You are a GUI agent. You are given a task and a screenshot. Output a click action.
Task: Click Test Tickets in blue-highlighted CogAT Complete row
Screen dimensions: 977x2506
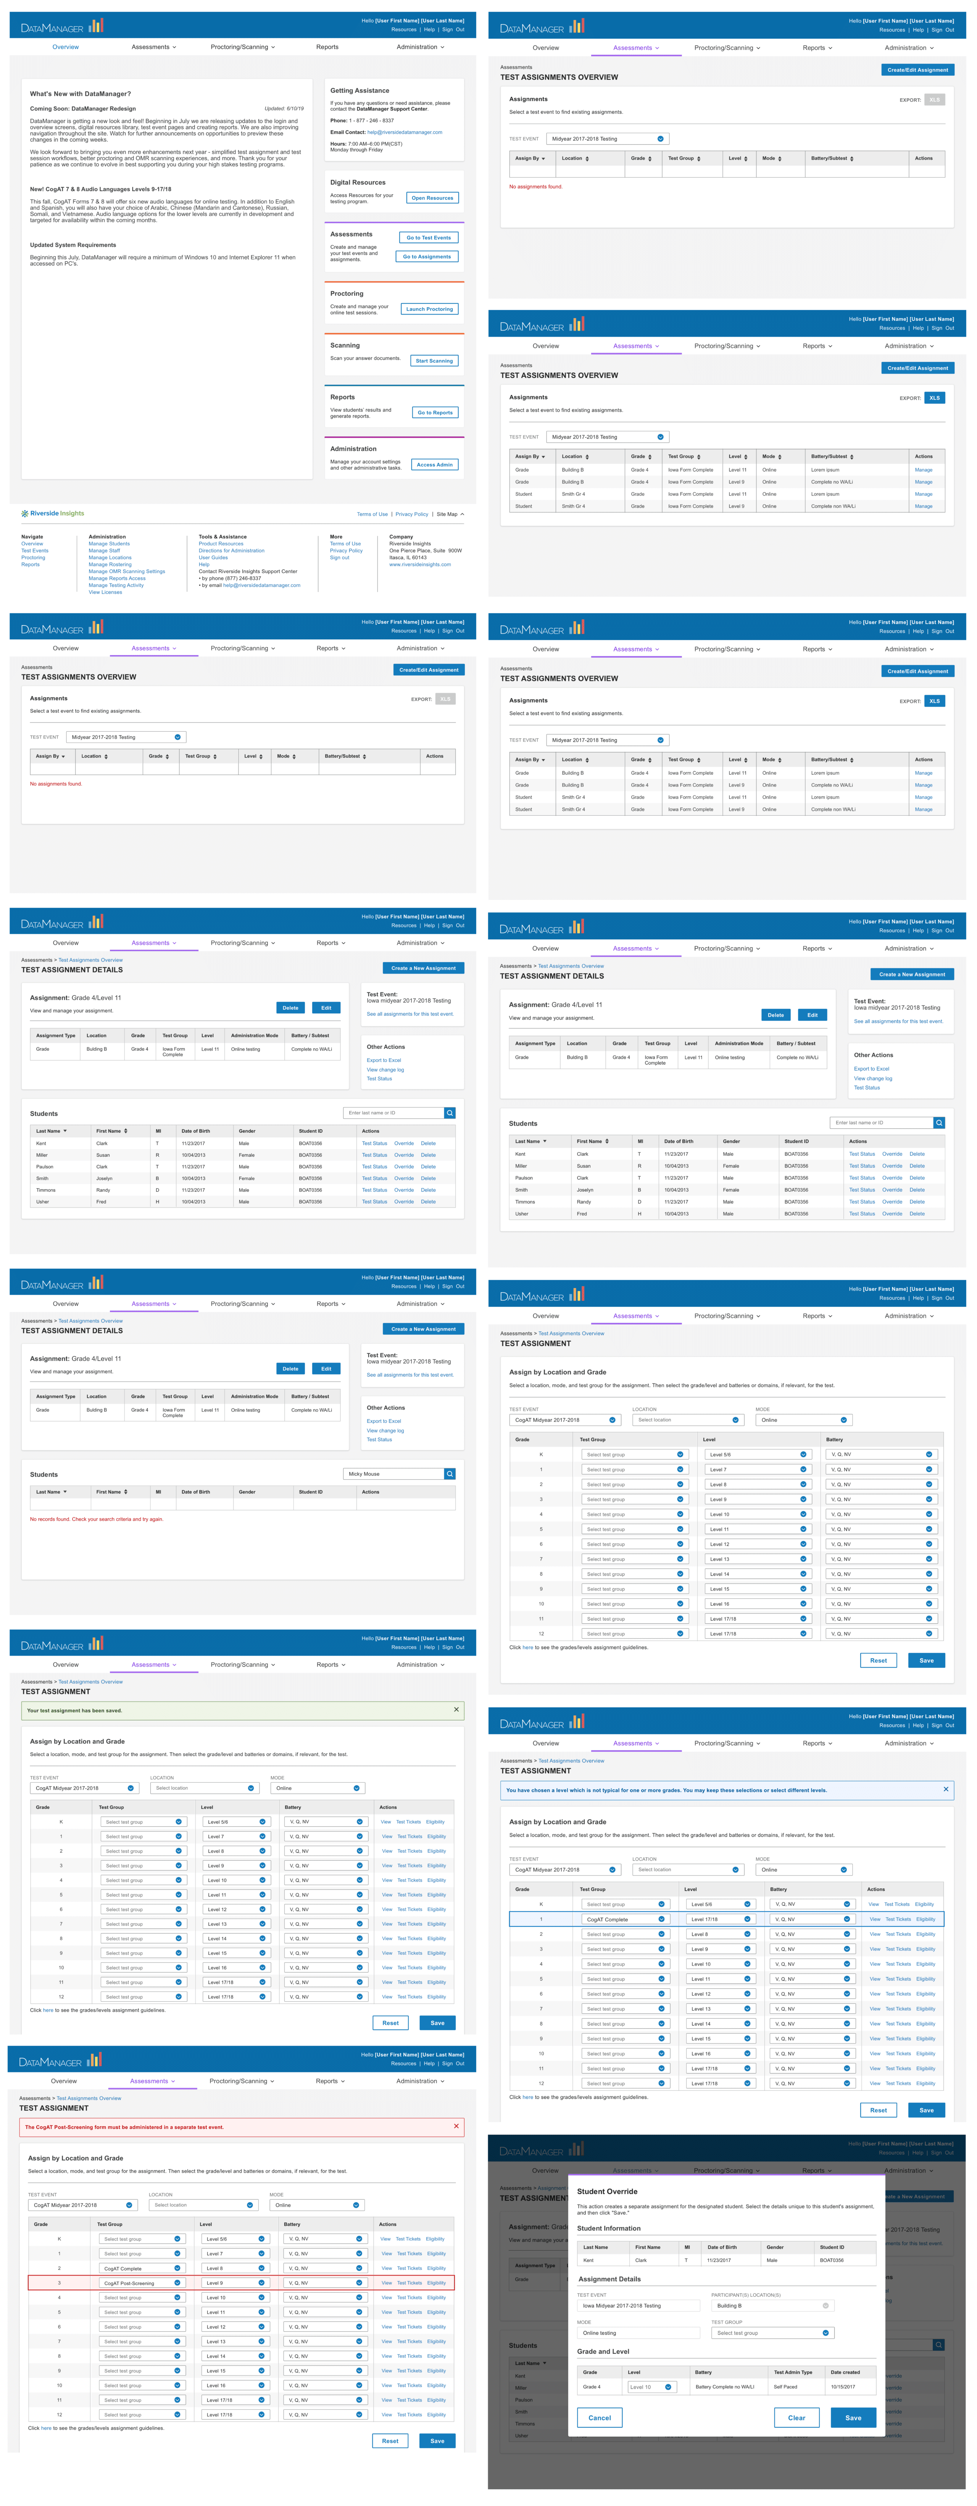[897, 1919]
